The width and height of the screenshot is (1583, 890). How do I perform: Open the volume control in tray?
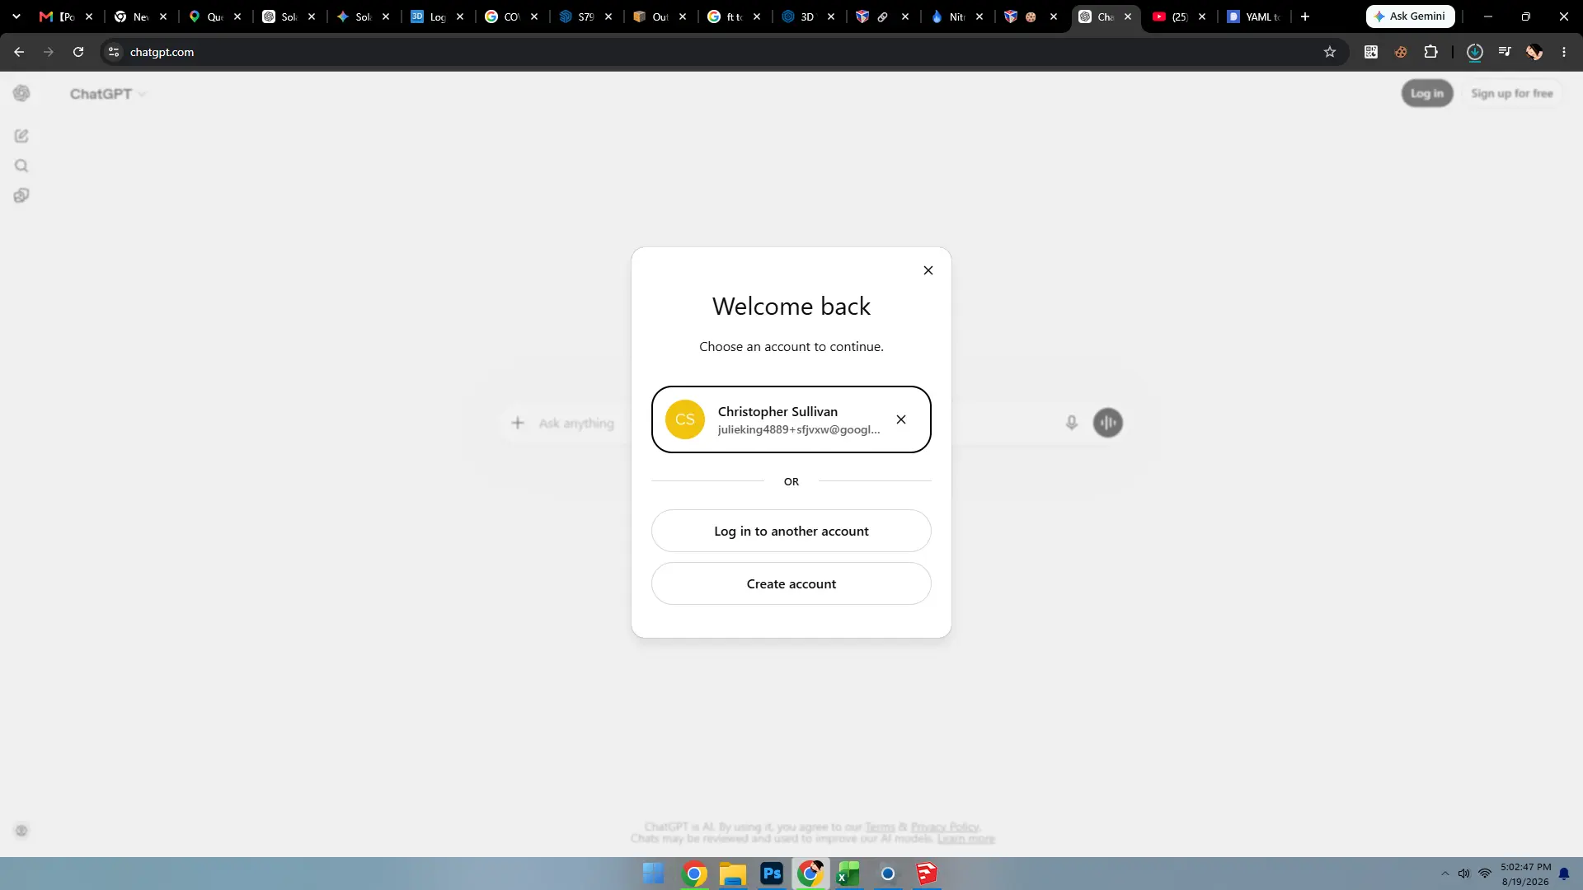click(1464, 874)
